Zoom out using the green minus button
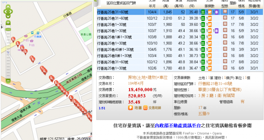This screenshot has width=264, height=140. [8, 80]
